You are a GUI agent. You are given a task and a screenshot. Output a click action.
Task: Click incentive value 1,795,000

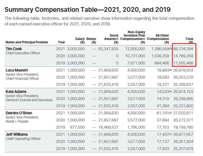point(136,127)
